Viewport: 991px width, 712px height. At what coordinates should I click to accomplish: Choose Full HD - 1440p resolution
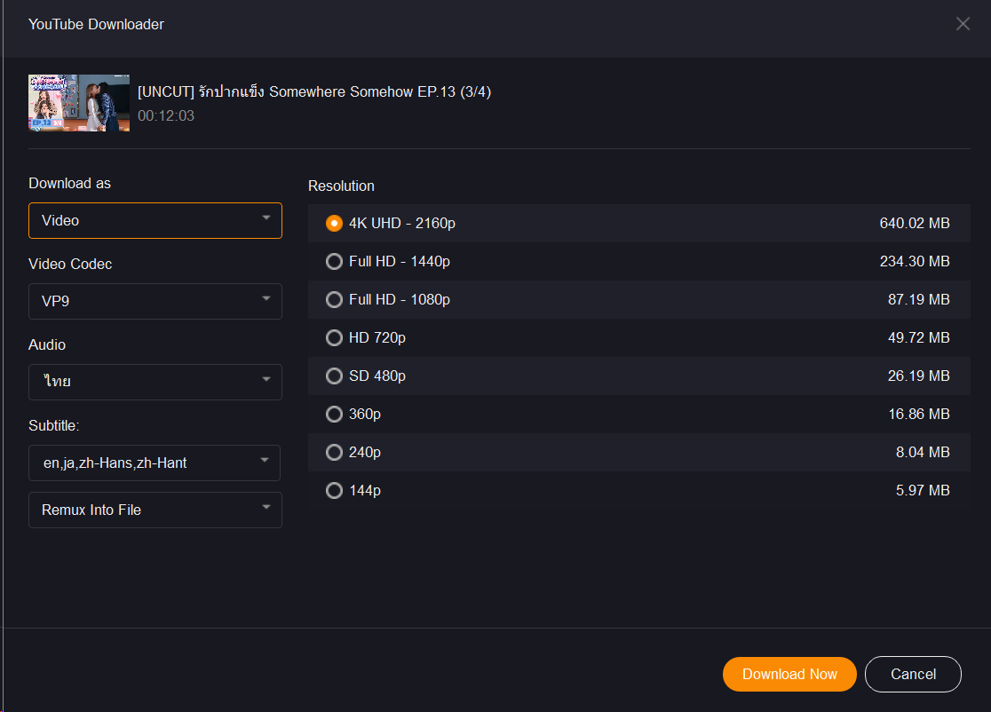tap(334, 262)
